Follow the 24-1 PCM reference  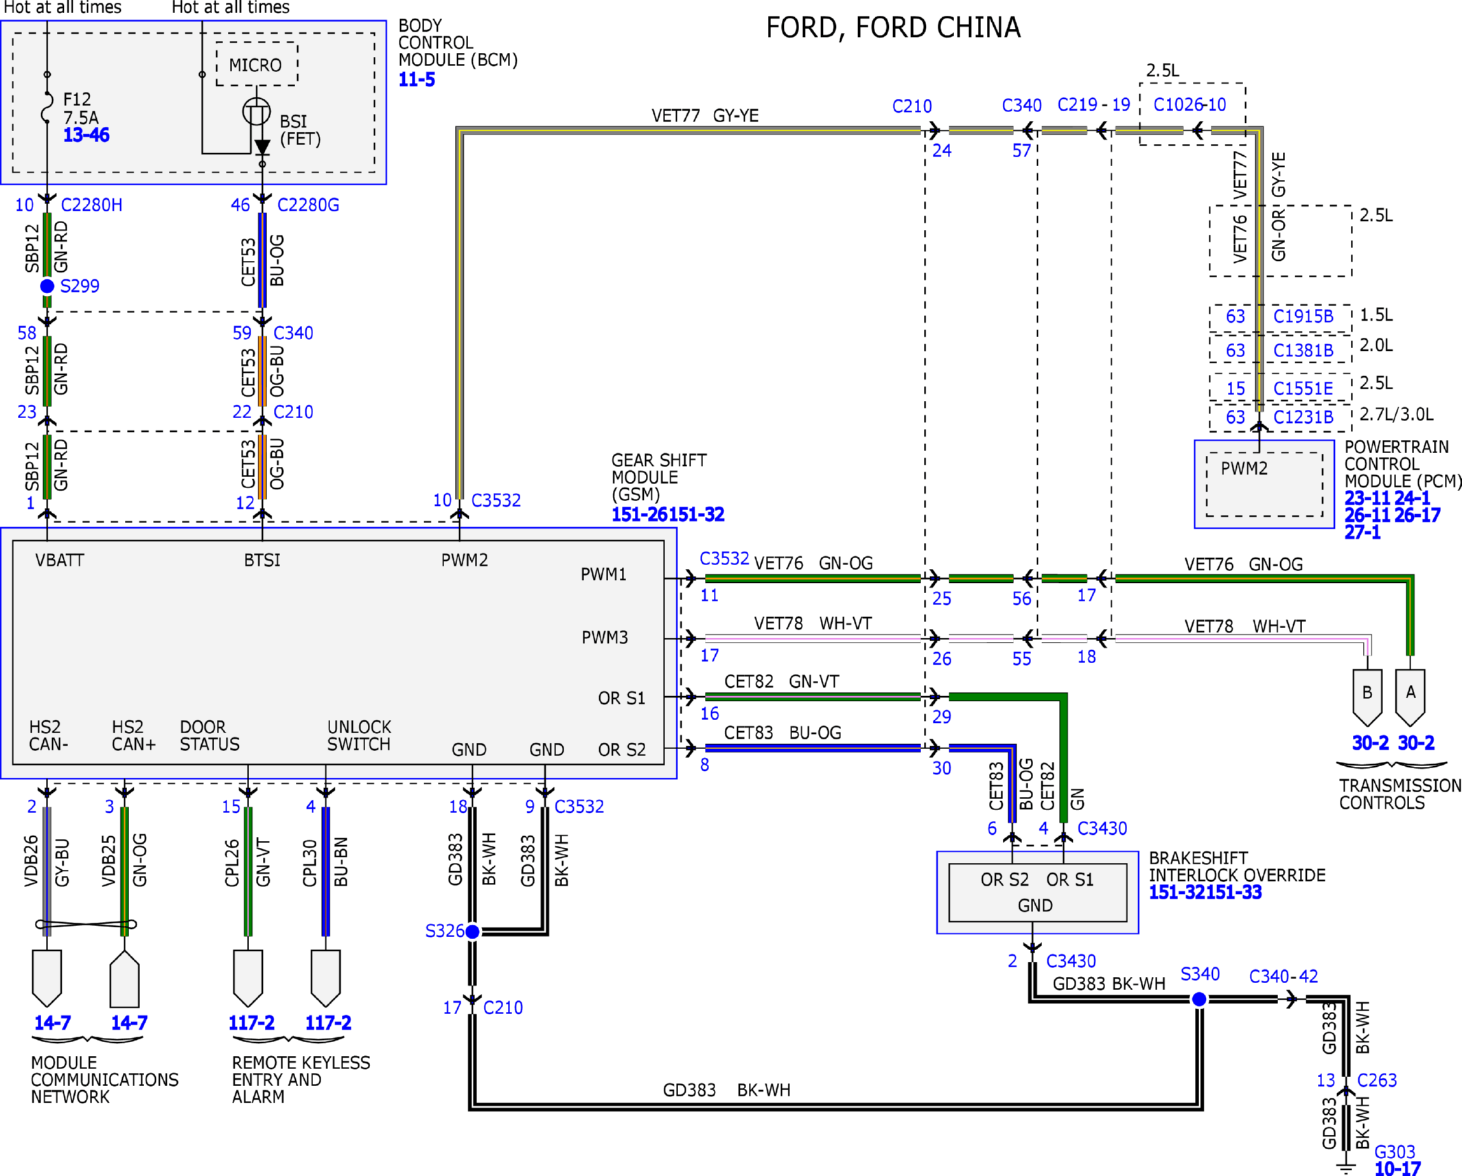pos(1413,498)
